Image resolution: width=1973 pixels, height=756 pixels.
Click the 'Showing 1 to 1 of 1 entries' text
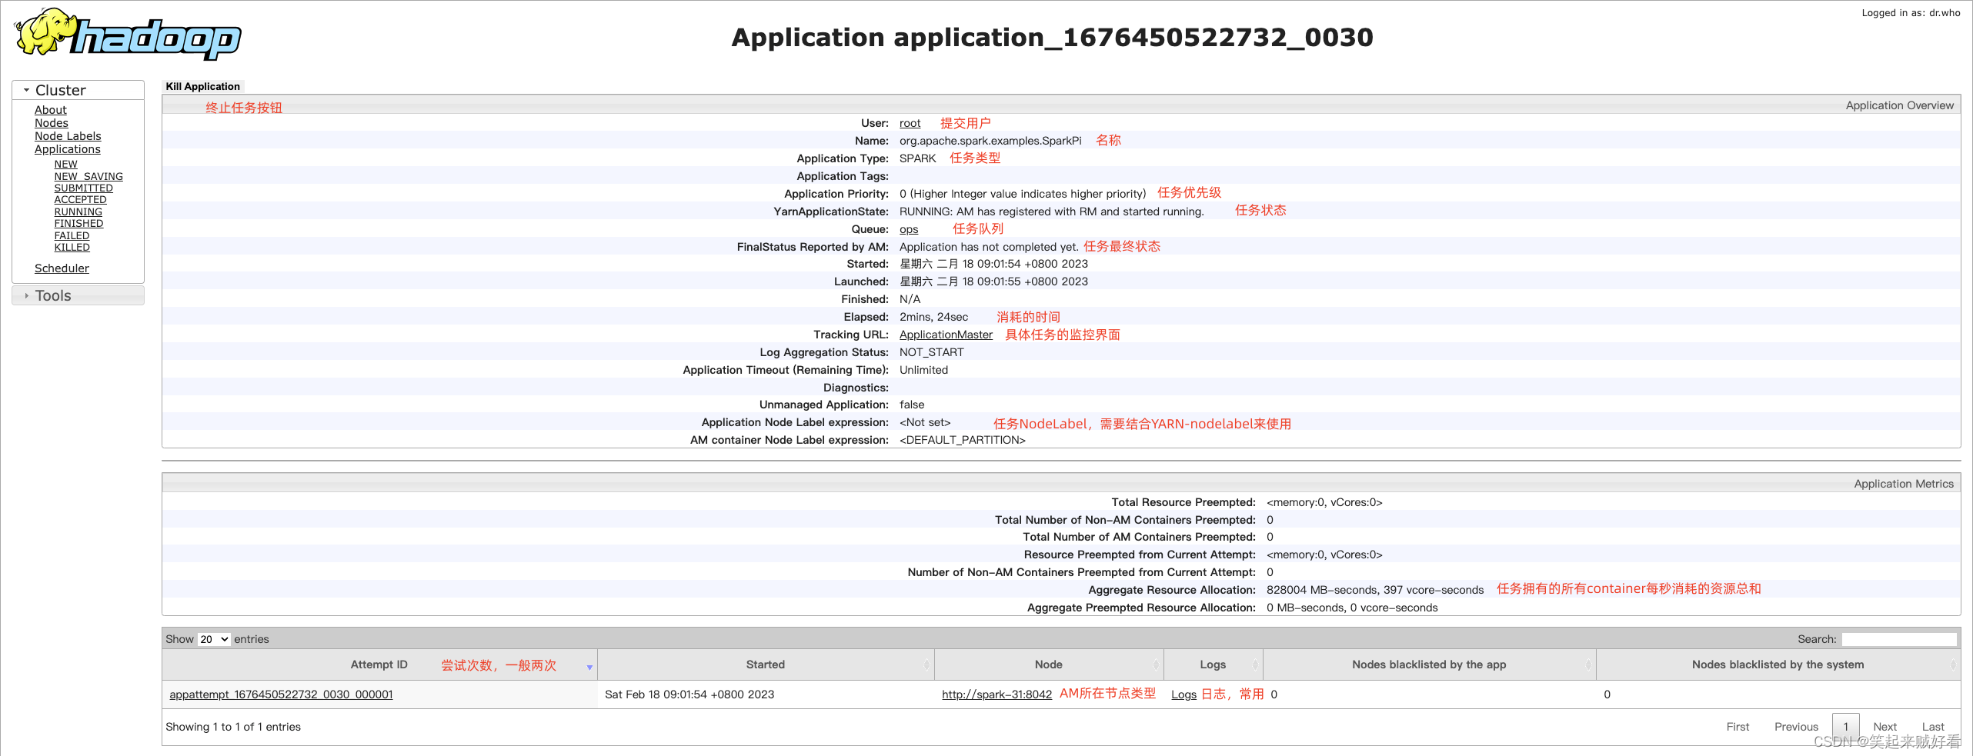(233, 727)
